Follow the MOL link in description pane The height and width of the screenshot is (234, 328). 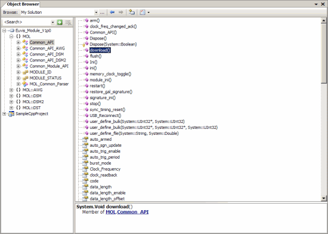(x=111, y=212)
